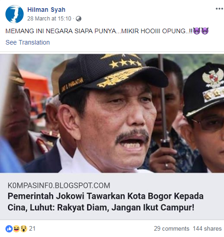Click the first purple devil emoji
This screenshot has width=224, height=237.
click(x=197, y=31)
